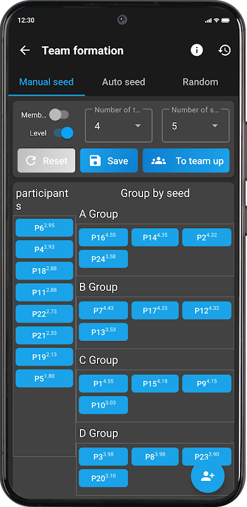Tap P7 chip in B Group
This screenshot has height=507, width=247.
point(103,311)
